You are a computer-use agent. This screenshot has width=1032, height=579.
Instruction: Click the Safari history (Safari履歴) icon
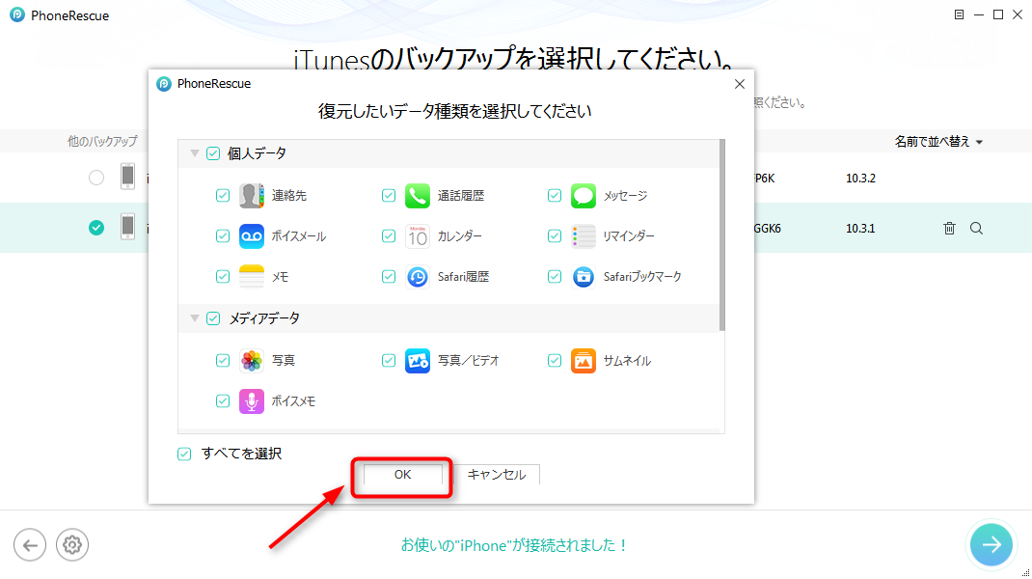point(418,277)
